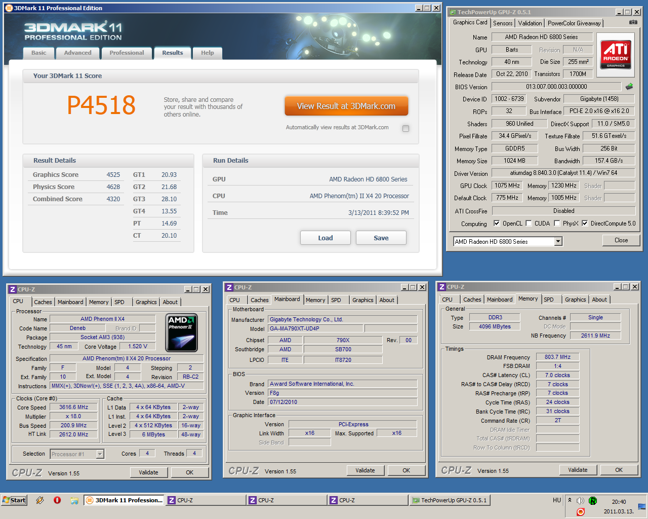
Task: Click CPU-Z icon in the Memory window's title bar
Action: (x=442, y=287)
